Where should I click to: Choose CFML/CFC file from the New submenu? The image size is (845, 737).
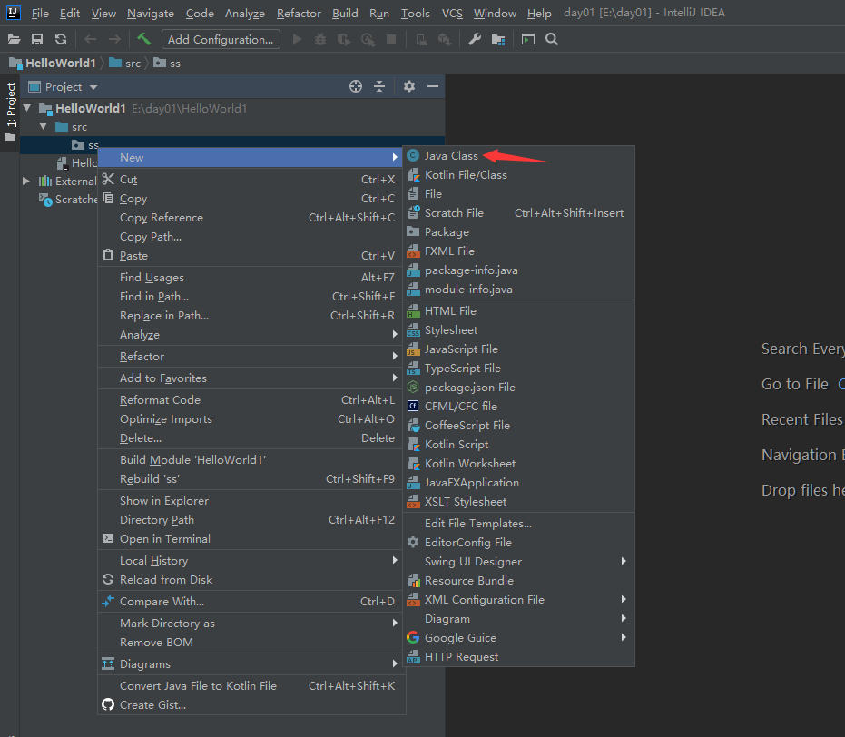click(519, 407)
